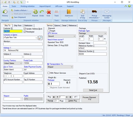This screenshot has width=133, height=117.
Task: Click the package Length field
Action: click(81, 39)
